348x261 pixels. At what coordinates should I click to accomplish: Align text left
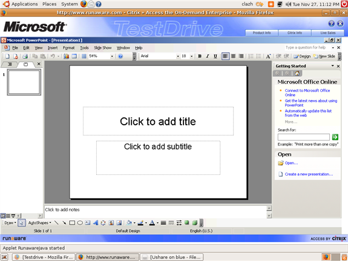pos(225,56)
